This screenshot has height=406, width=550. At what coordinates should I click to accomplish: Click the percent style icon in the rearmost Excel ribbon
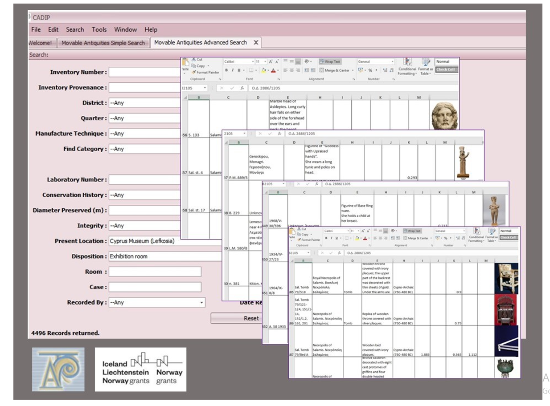click(x=370, y=70)
